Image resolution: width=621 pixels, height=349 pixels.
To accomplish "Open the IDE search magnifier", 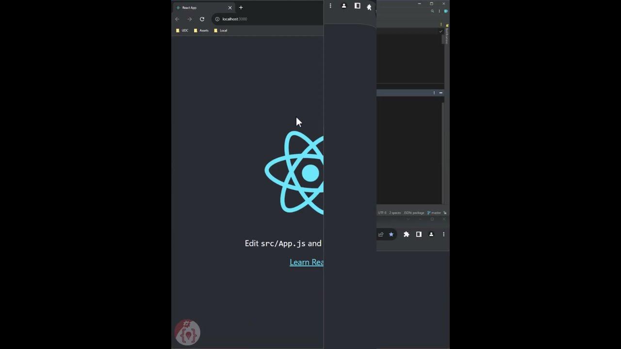I will coord(432,11).
